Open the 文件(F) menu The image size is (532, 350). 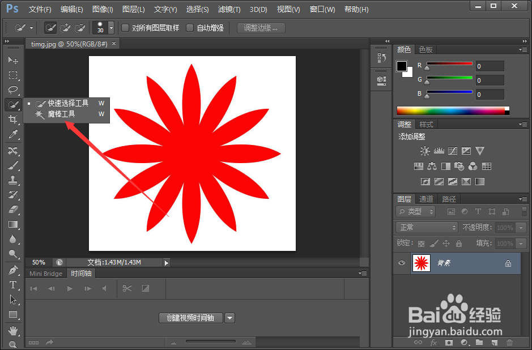(40, 9)
